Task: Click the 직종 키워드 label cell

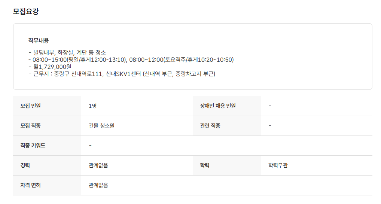Action: [33, 146]
